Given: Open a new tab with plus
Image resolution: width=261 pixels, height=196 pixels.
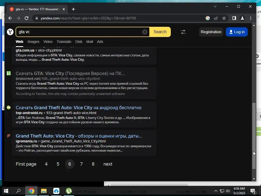Looking at the screenshot, I should pos(73,9).
